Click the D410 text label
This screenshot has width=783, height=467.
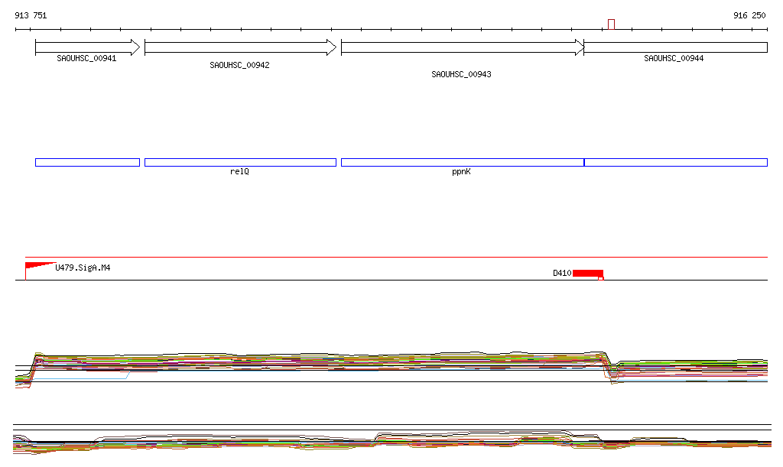pos(562,273)
